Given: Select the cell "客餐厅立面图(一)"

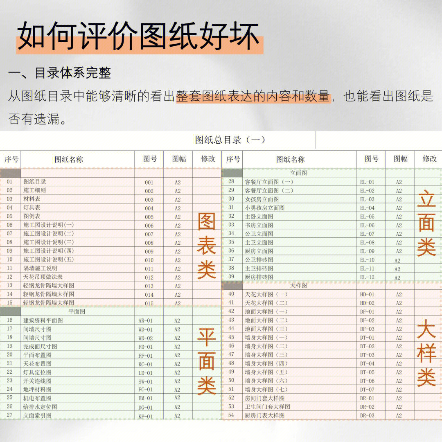Looking at the screenshot, I should (x=269, y=182).
